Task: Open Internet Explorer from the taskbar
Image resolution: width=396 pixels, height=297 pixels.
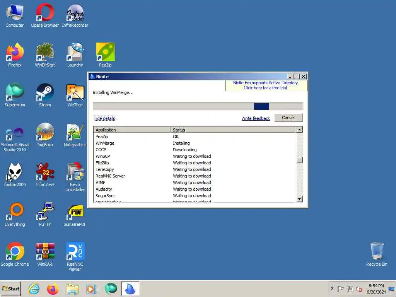Action: coord(34,288)
